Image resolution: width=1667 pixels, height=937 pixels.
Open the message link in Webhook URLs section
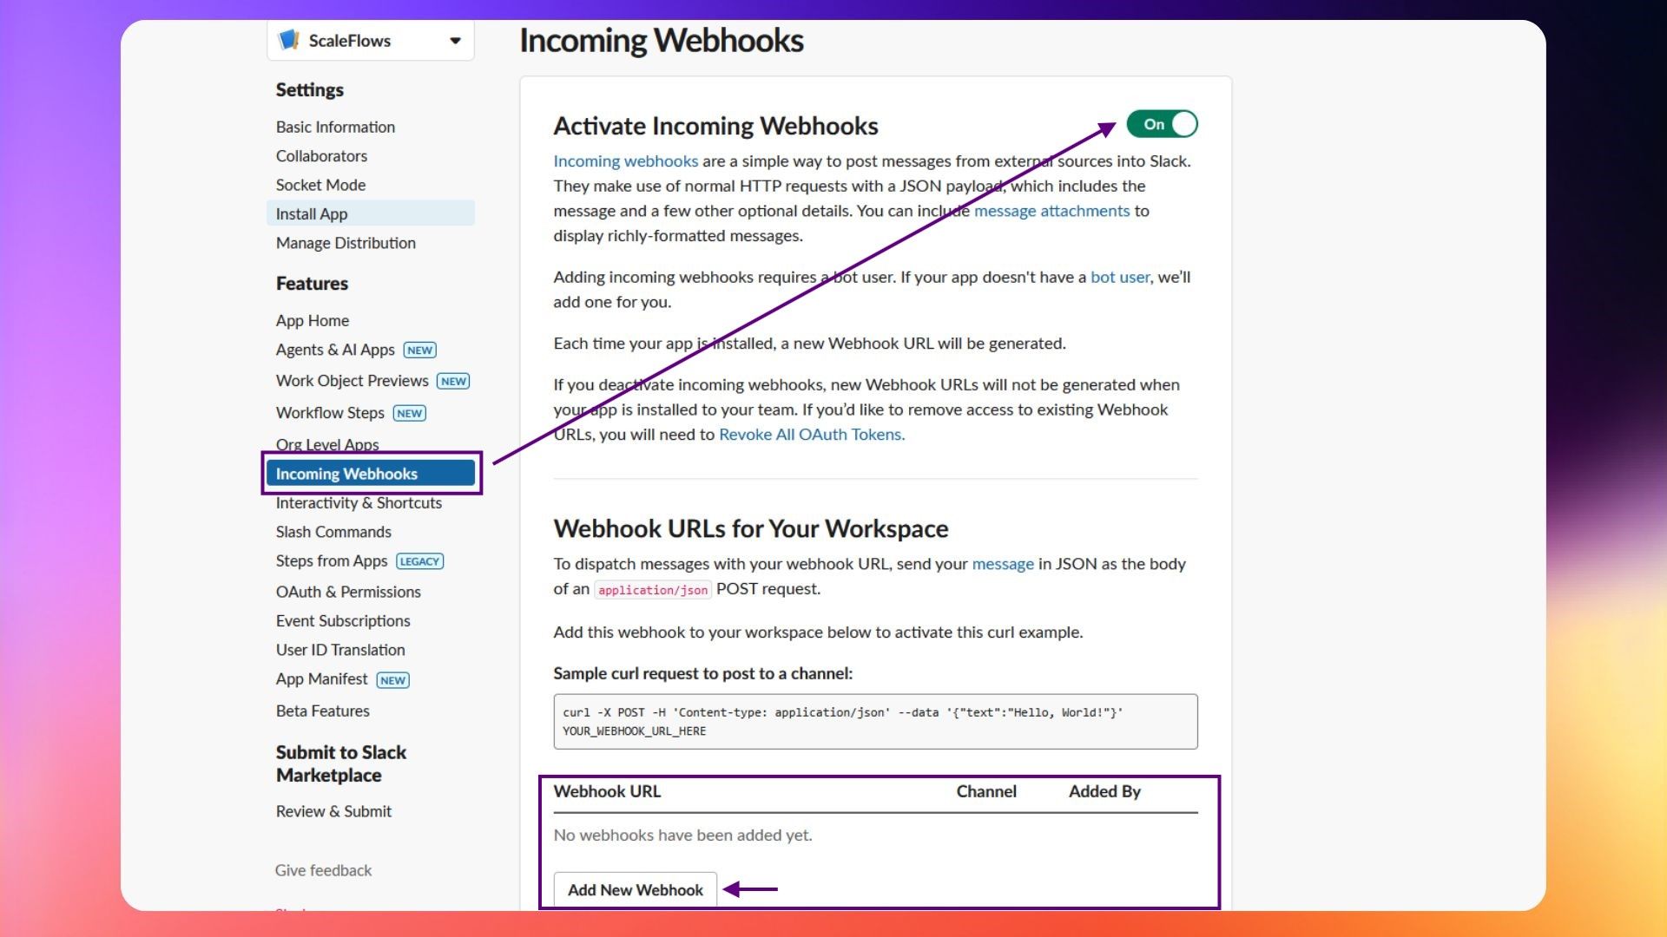tap(1003, 564)
